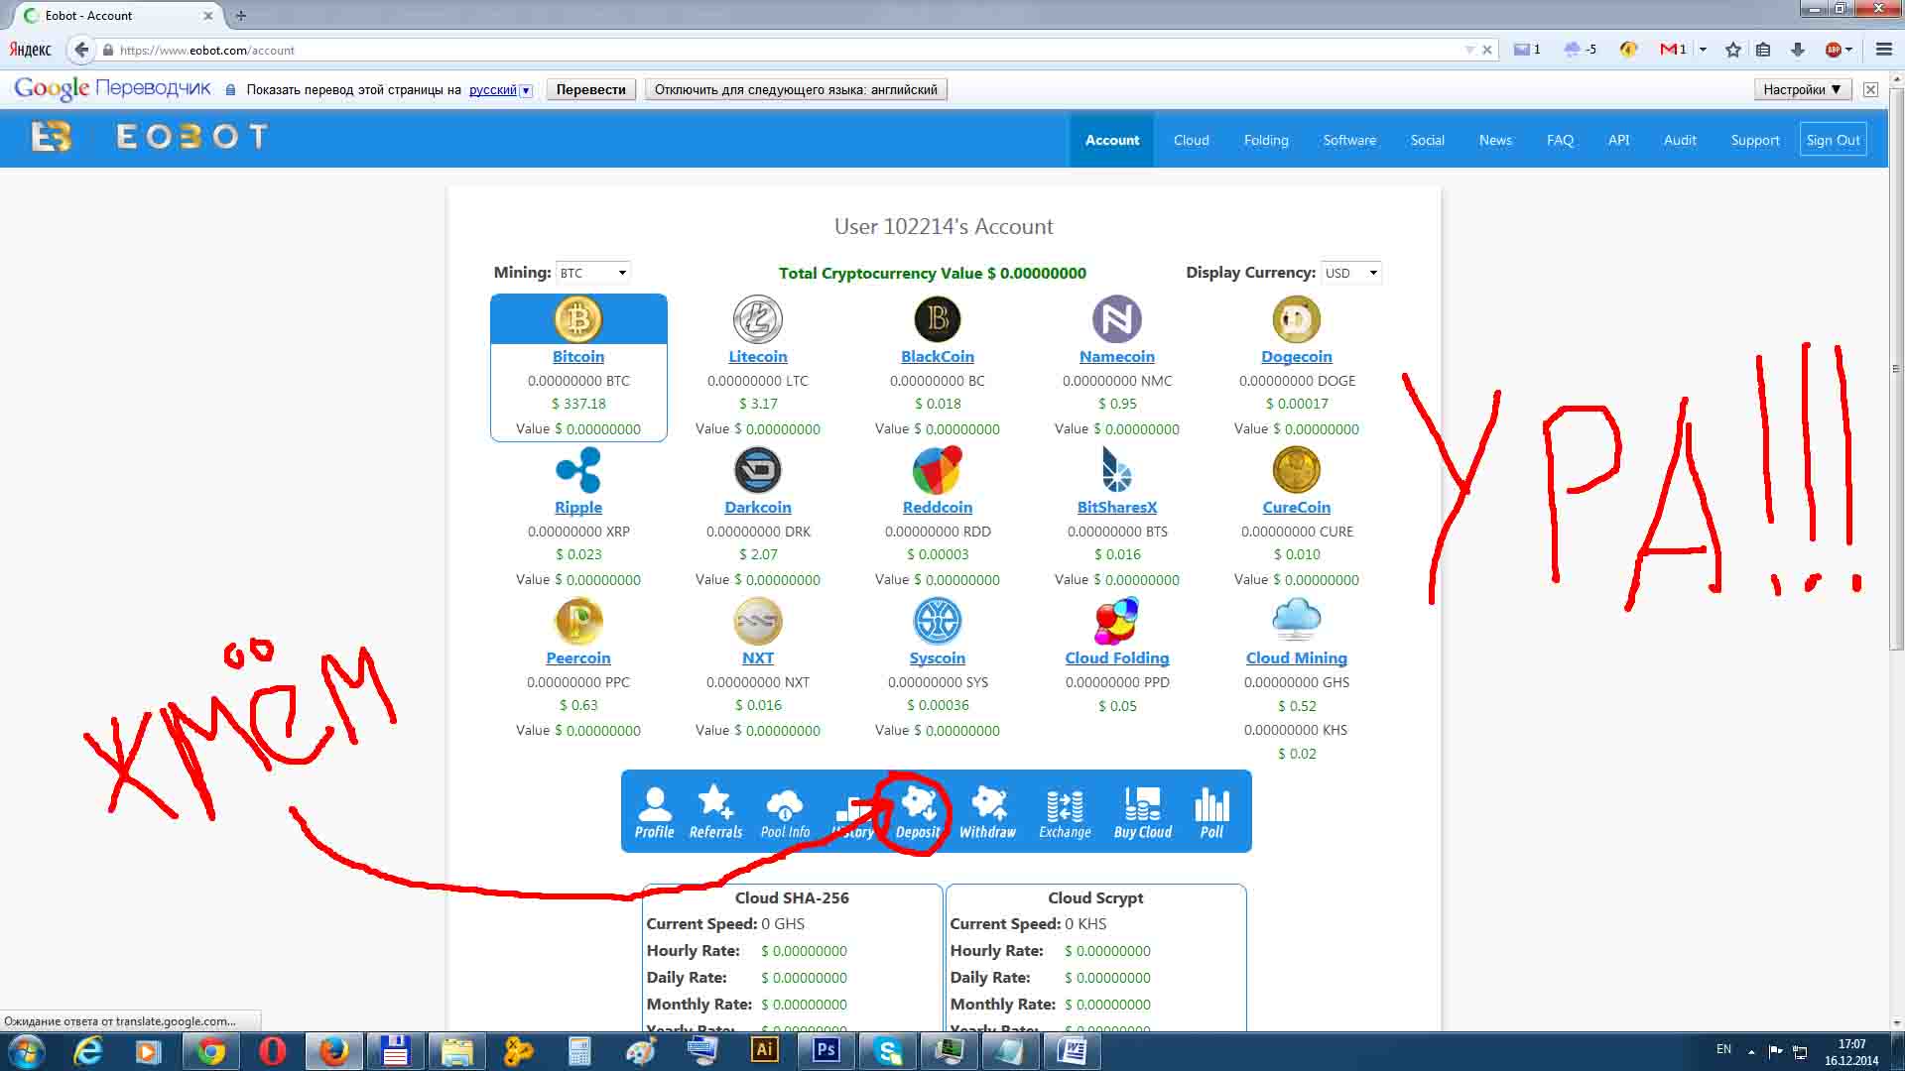Open the Folding menu item
This screenshot has width=1905, height=1071.
pos(1266,140)
